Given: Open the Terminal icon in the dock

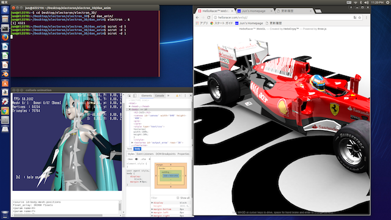Looking at the screenshot, I should [5, 29].
